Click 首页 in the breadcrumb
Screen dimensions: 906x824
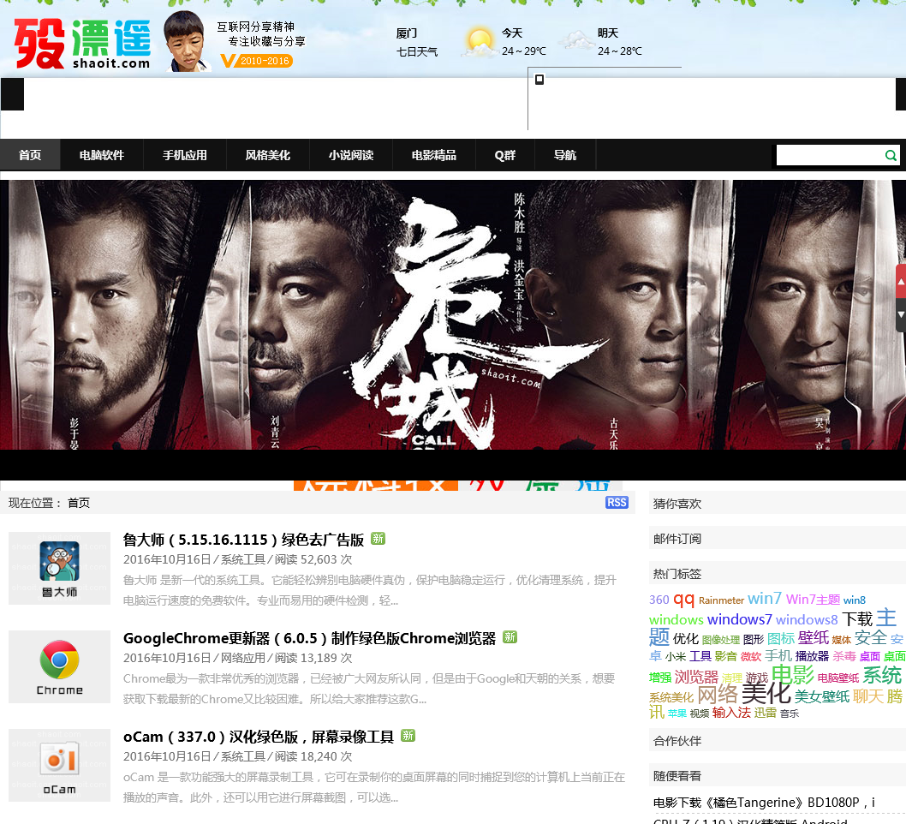79,503
